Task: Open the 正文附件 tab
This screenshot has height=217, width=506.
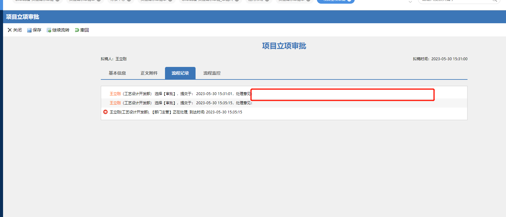Action: point(149,73)
